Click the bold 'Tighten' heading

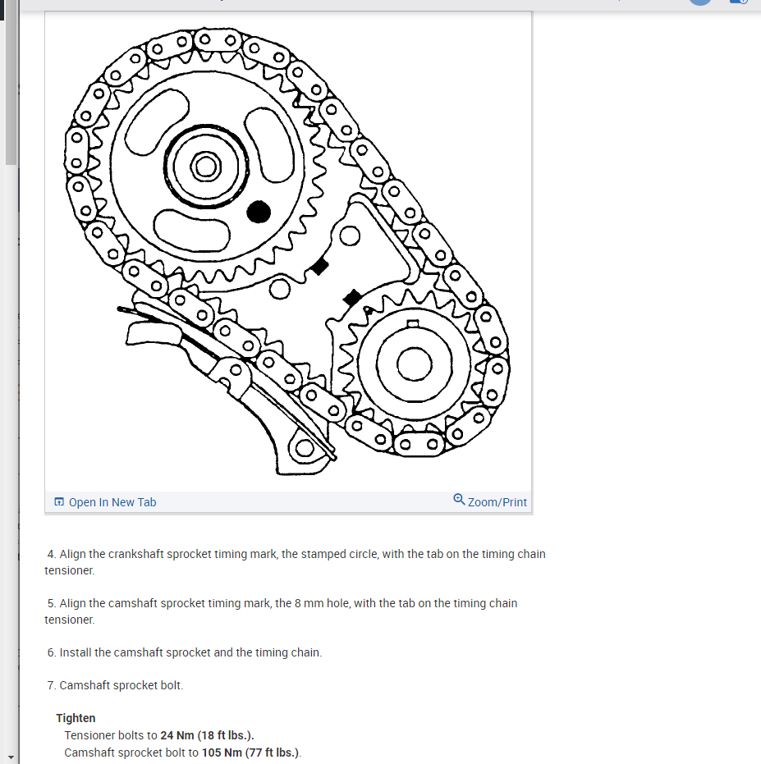pos(76,718)
